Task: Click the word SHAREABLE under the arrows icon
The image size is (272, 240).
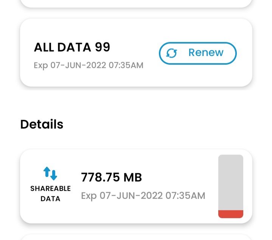Action: point(50,189)
